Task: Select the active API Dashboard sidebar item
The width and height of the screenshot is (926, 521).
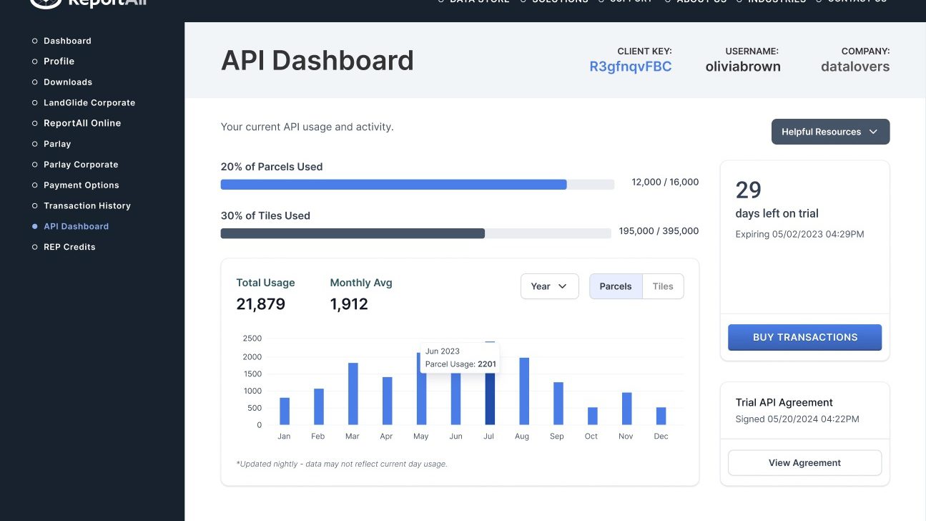Action: click(x=76, y=226)
